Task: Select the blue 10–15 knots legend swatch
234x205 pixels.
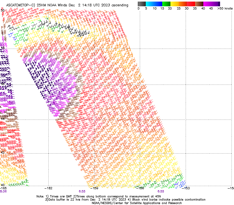Action: pos(158,4)
